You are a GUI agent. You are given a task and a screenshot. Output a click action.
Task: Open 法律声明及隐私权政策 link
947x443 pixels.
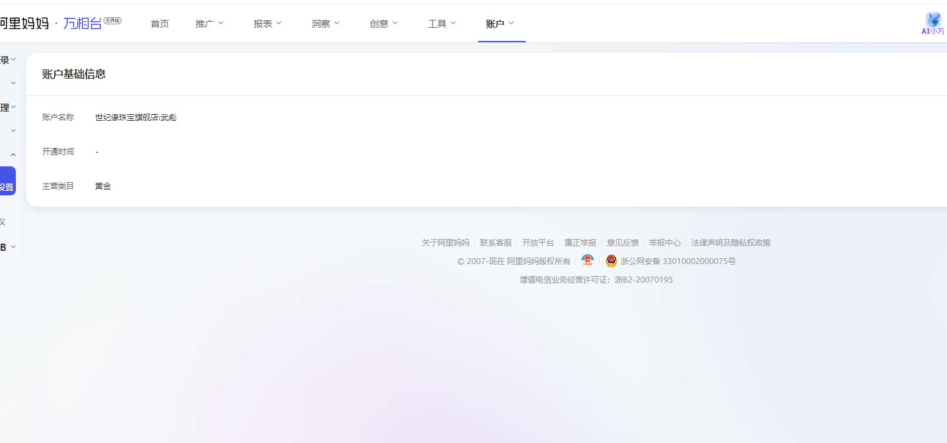point(730,243)
